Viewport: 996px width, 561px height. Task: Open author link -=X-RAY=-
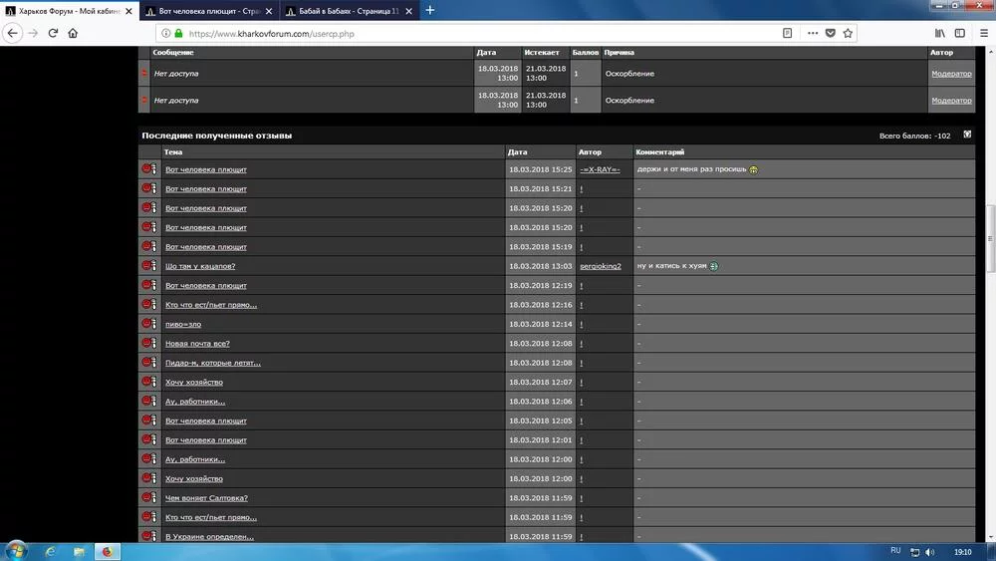pyautogui.click(x=600, y=169)
